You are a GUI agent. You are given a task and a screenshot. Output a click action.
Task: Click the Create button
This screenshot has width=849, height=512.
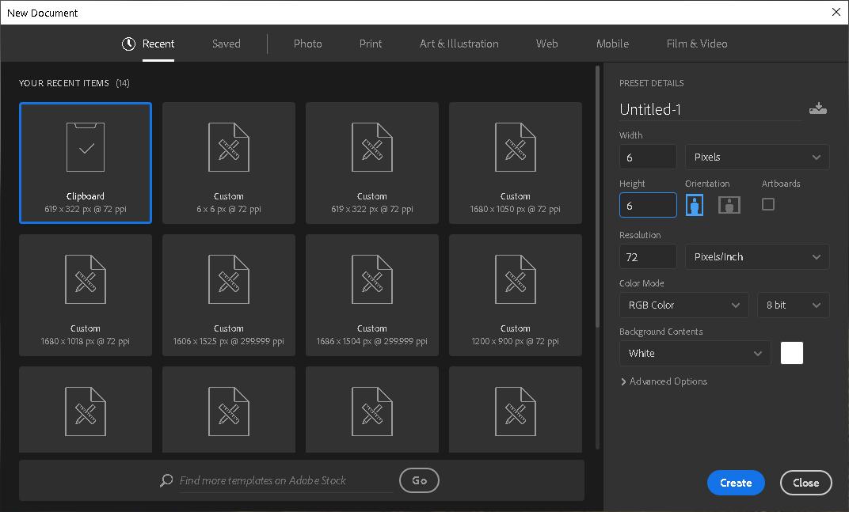[736, 483]
